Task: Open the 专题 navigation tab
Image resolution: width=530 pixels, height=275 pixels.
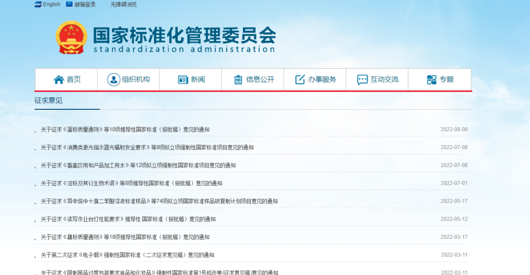Action: pyautogui.click(x=440, y=80)
